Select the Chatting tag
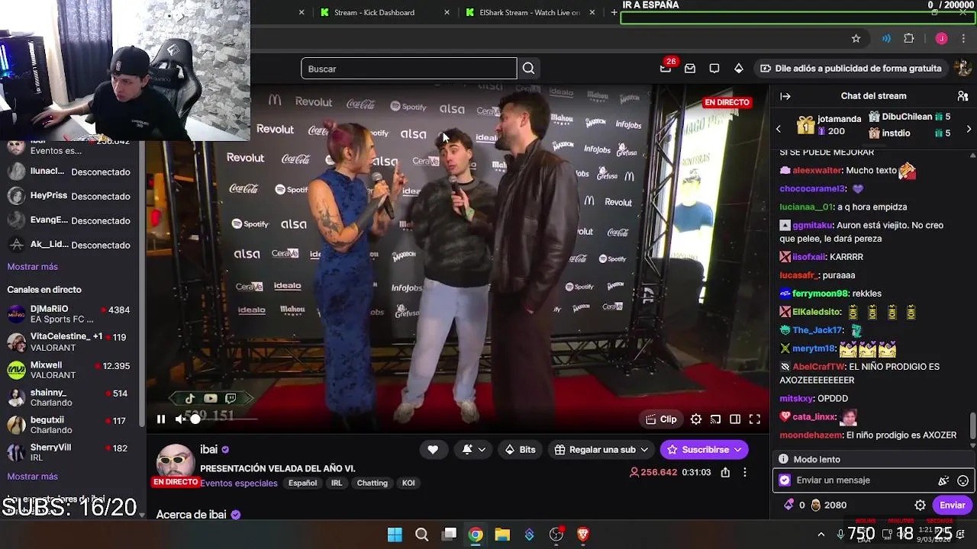The height and width of the screenshot is (549, 977). (x=372, y=483)
